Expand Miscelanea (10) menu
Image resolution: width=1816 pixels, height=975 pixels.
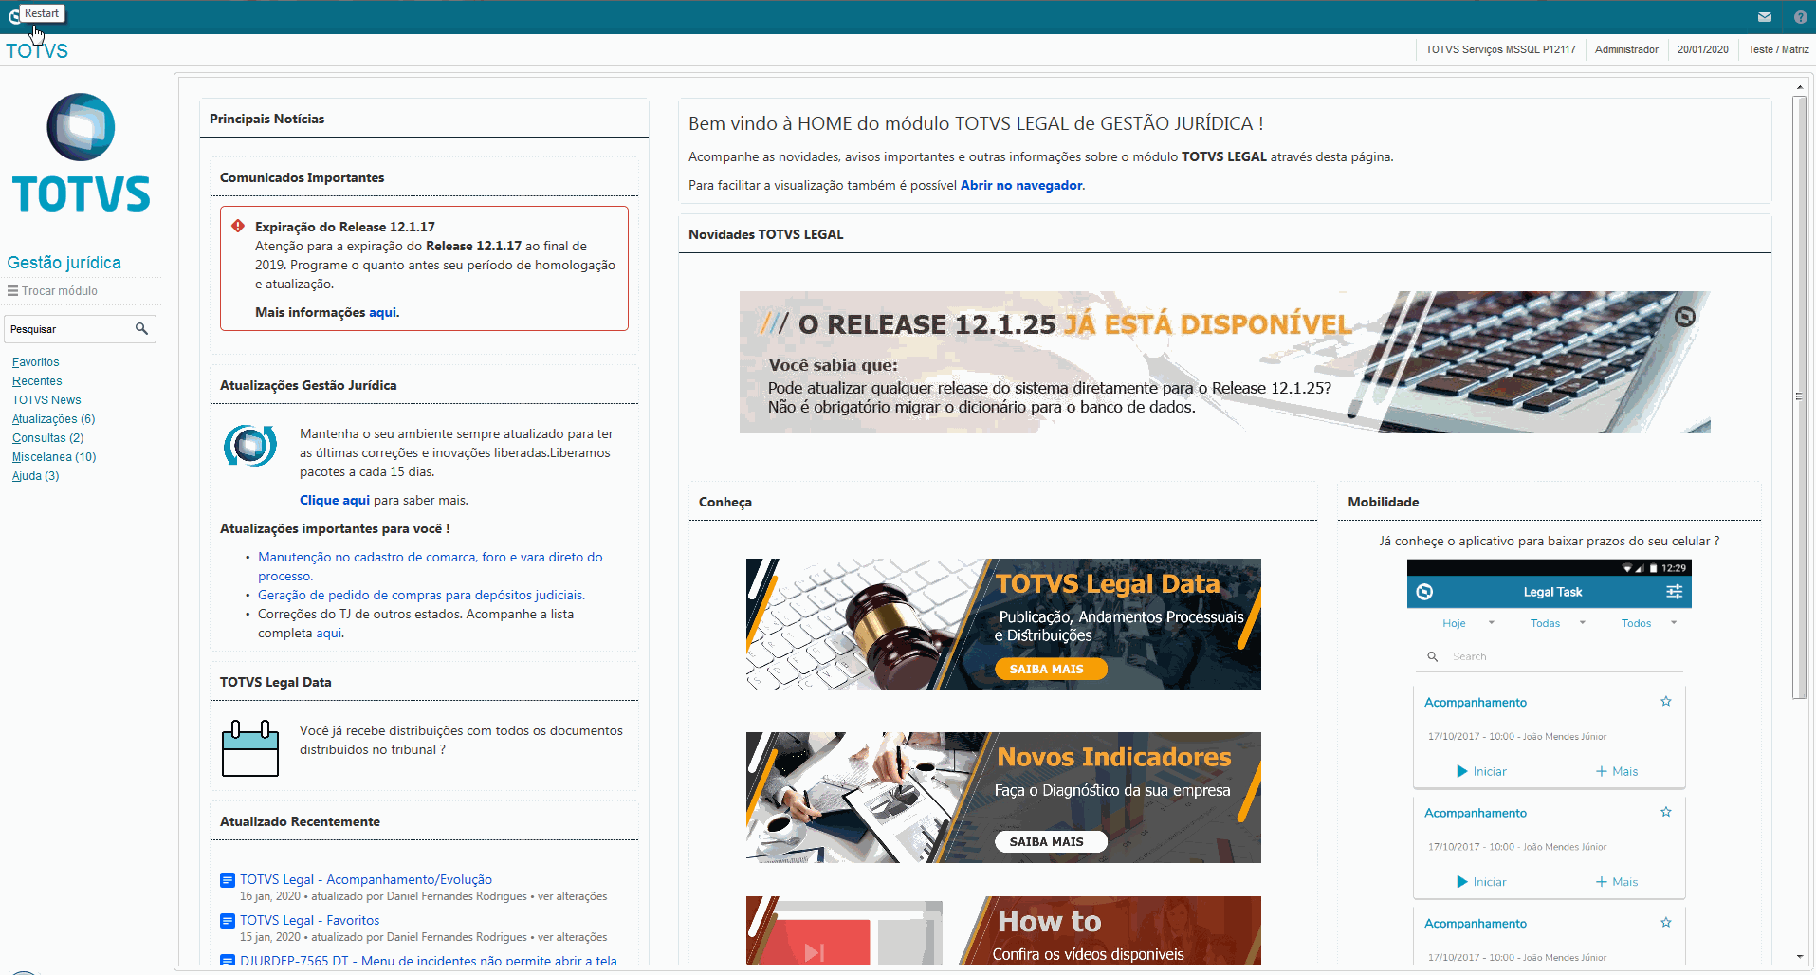tap(54, 457)
